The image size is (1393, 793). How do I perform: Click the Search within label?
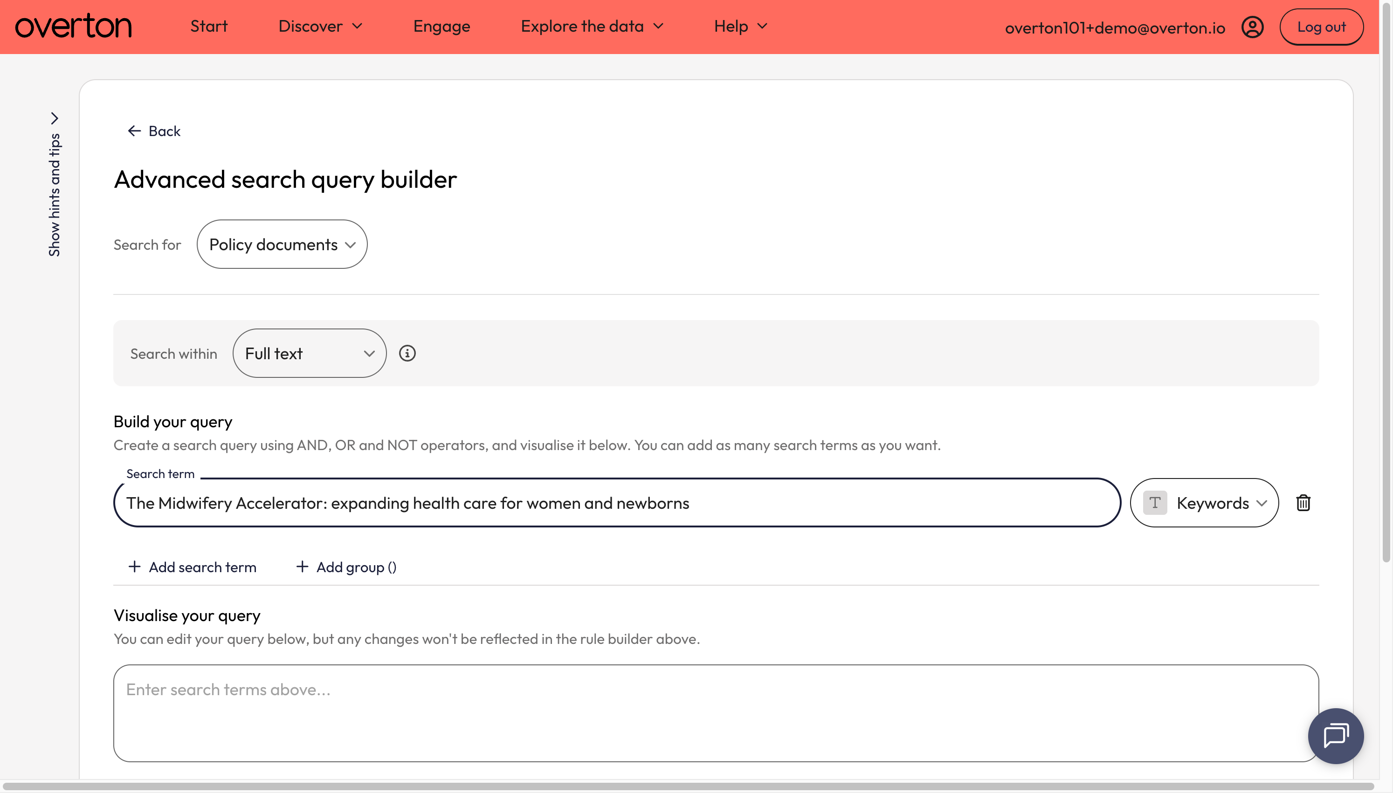pyautogui.click(x=173, y=354)
